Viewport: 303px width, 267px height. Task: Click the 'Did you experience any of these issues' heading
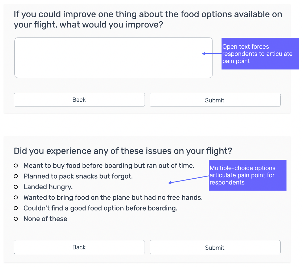(x=123, y=151)
